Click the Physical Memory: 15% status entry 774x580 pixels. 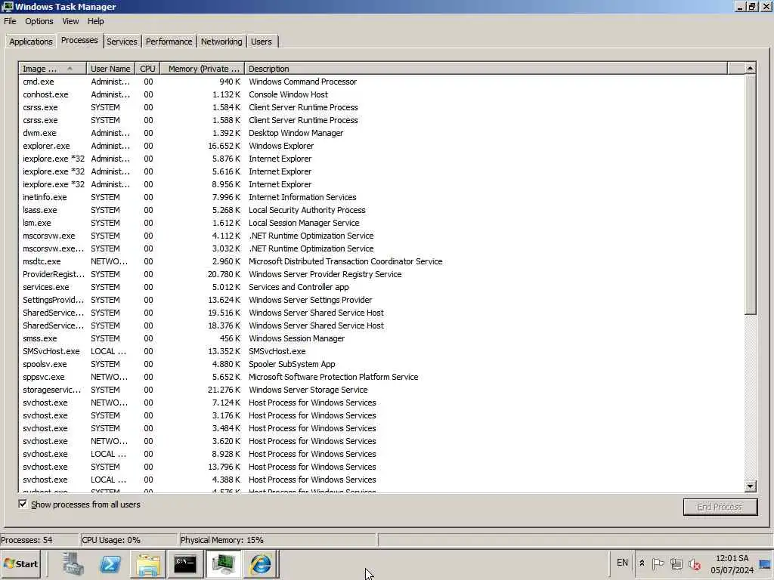coord(278,539)
